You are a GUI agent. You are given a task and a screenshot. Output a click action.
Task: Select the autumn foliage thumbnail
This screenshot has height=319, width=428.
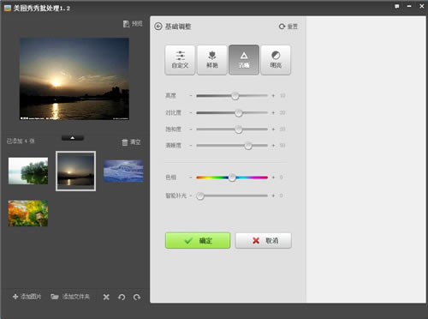[x=28, y=214]
